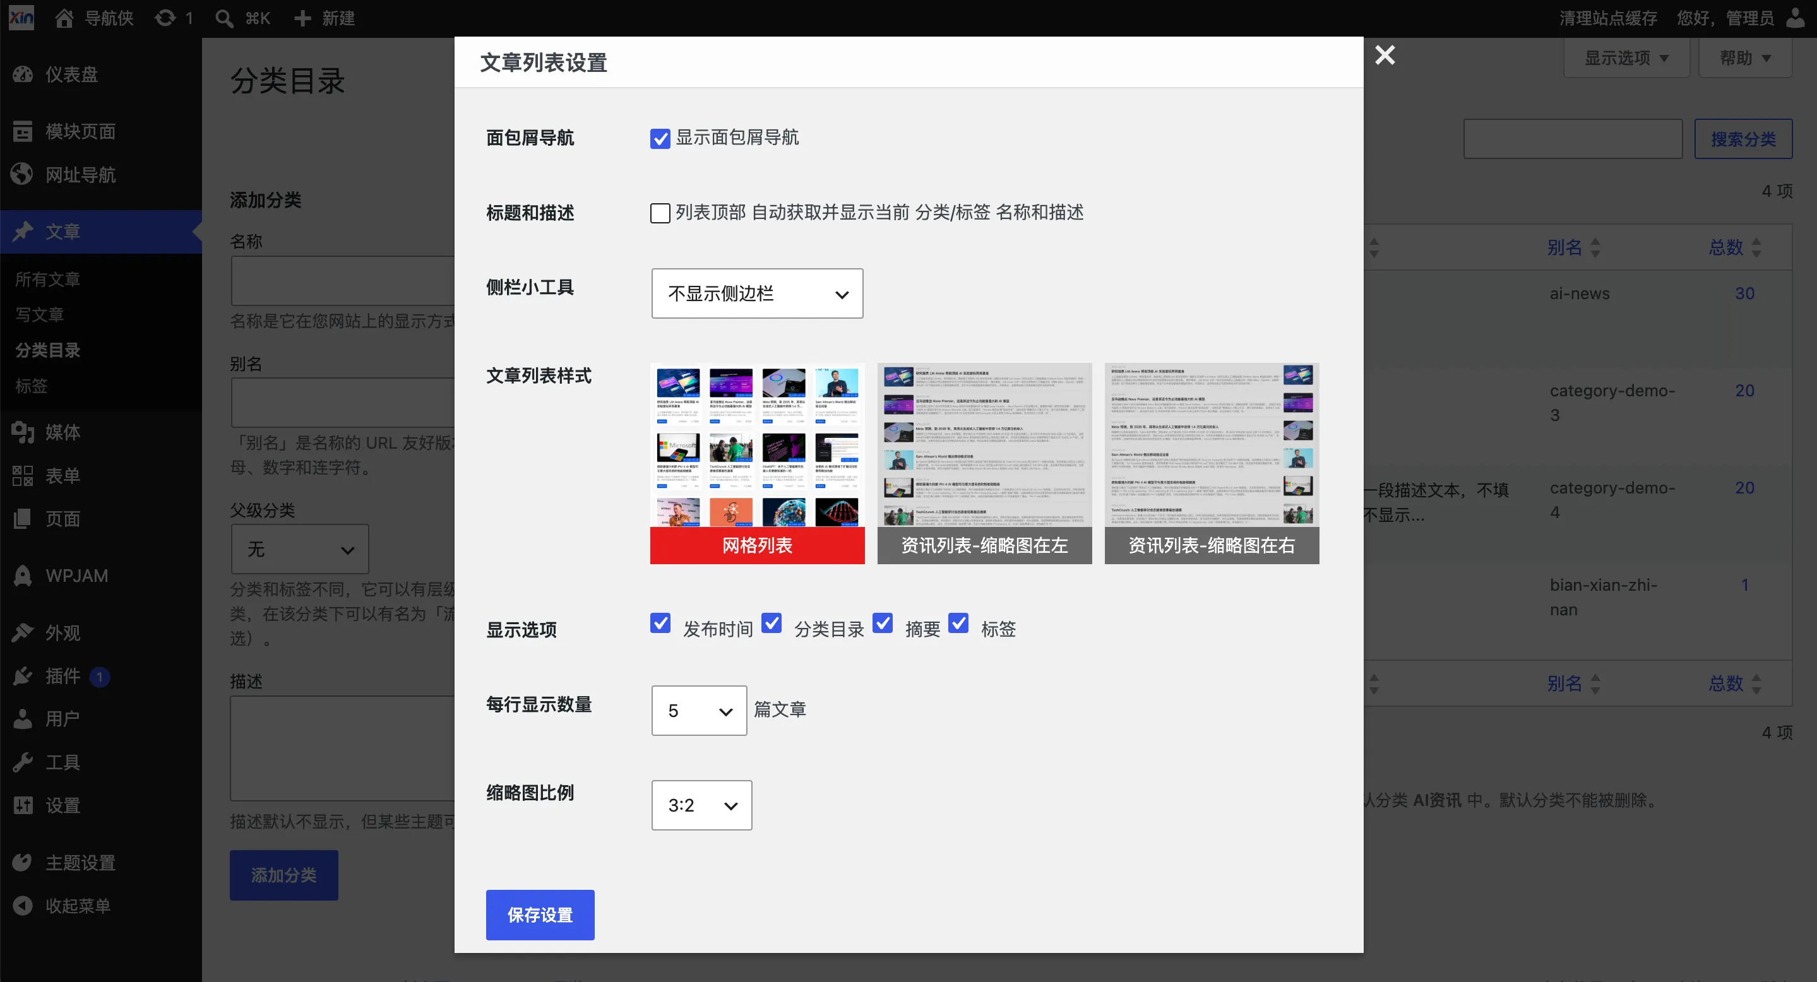
Task: Open 写文章 submenu item
Action: click(40, 314)
